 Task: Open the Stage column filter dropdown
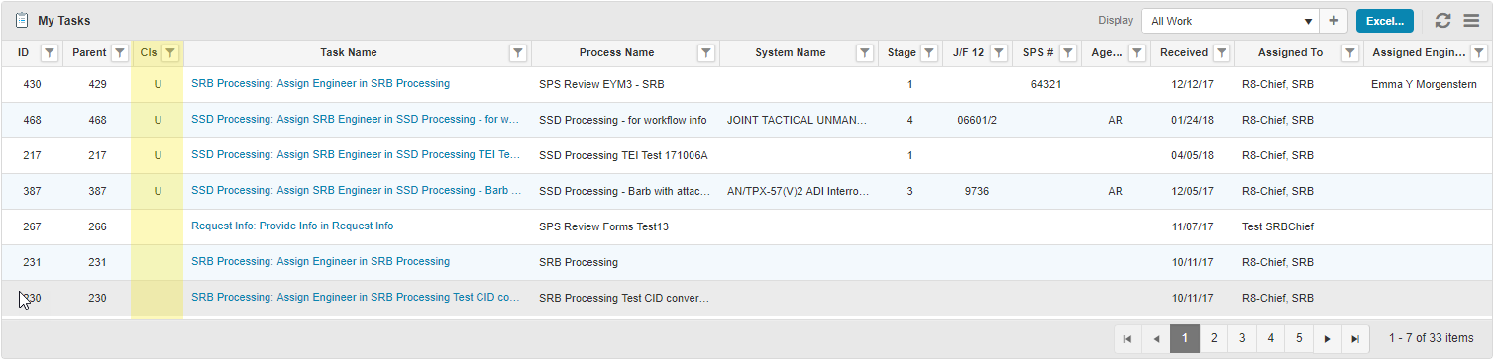pos(929,53)
